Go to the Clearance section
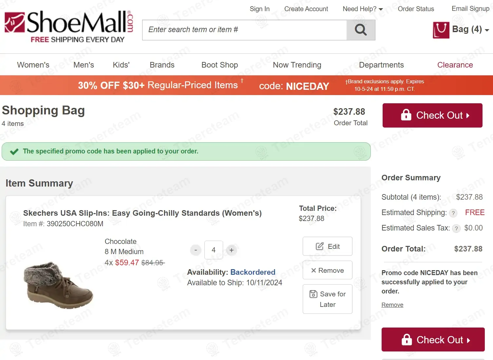Screen dimensions: 493x360 click(x=455, y=65)
